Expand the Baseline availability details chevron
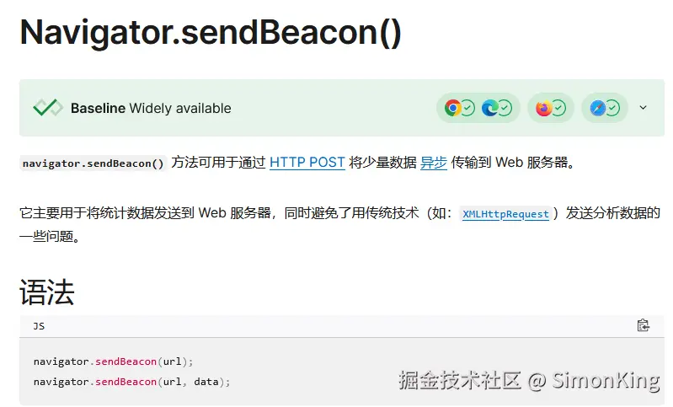 pos(643,107)
